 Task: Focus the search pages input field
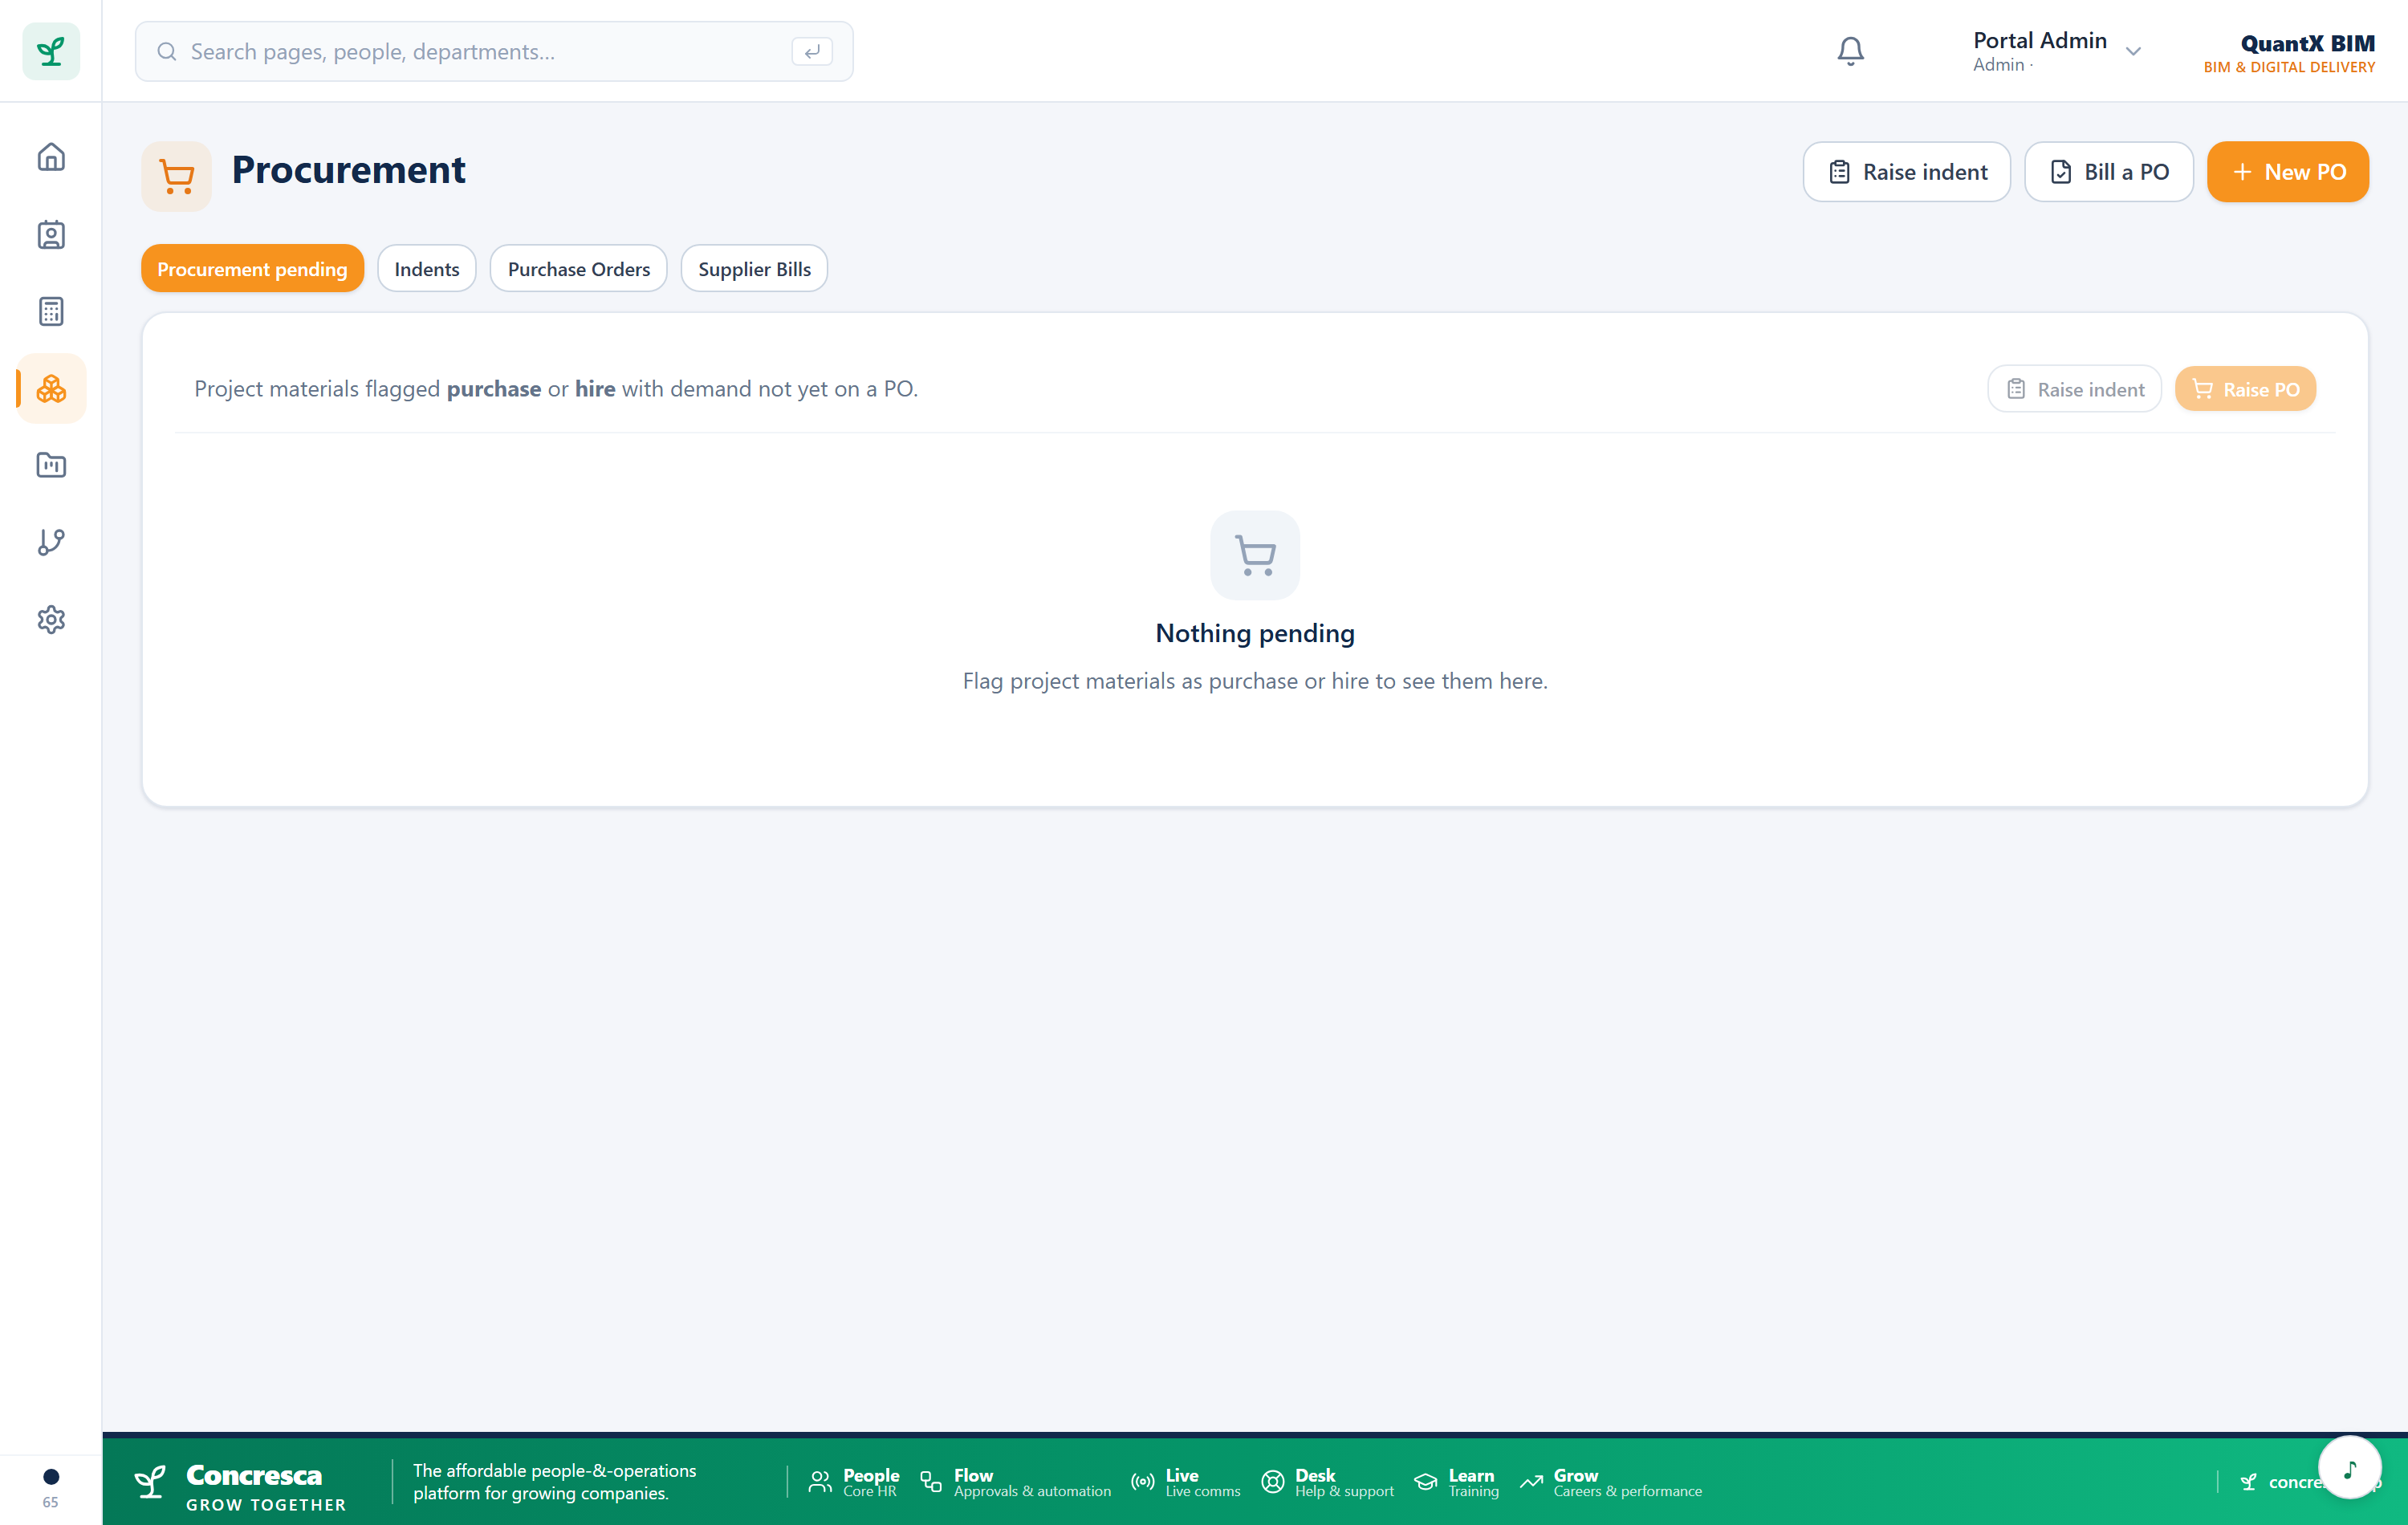(x=494, y=51)
